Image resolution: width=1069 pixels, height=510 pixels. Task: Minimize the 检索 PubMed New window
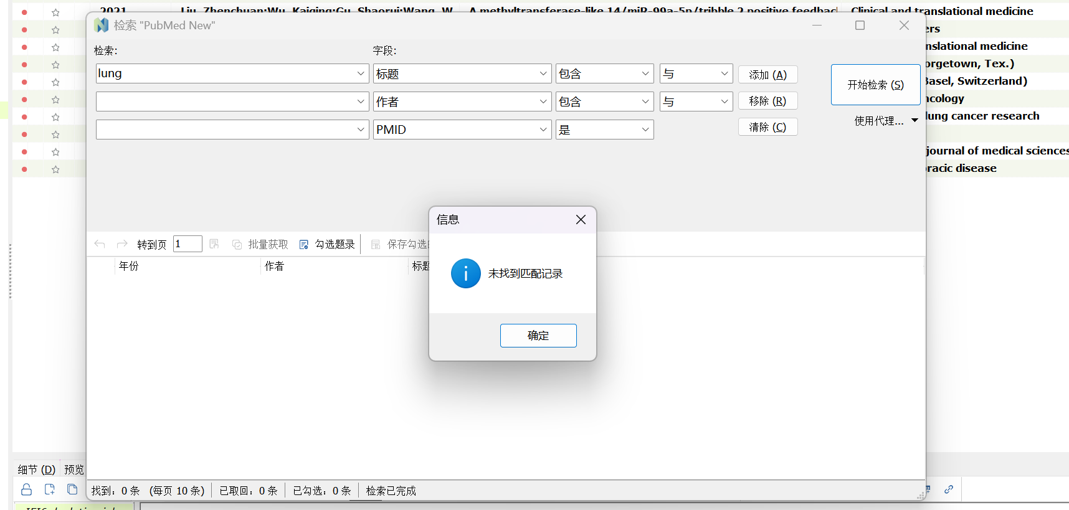click(x=817, y=26)
